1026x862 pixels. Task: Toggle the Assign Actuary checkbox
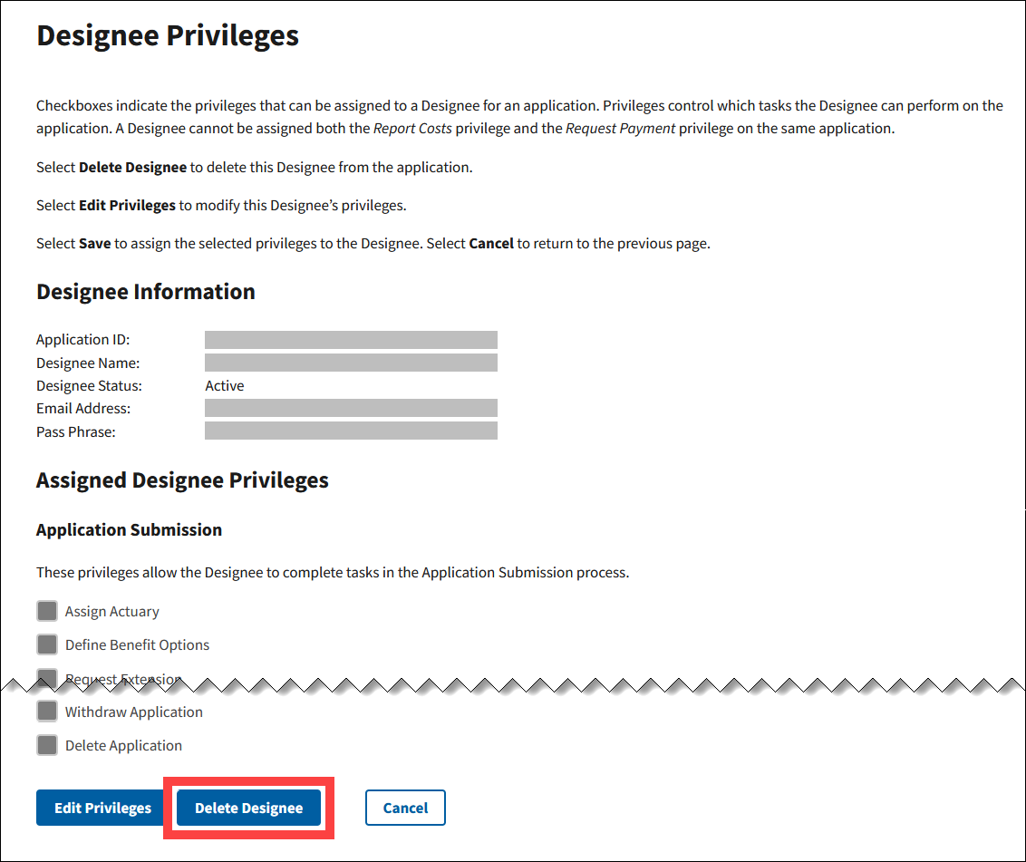point(47,611)
